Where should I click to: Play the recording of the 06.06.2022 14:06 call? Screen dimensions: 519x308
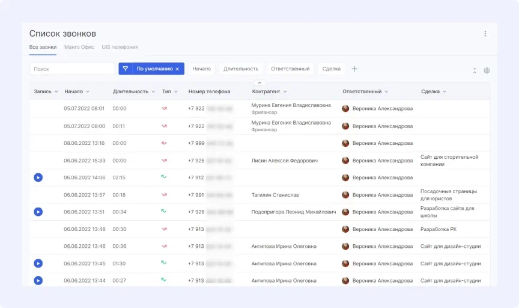[x=38, y=177]
